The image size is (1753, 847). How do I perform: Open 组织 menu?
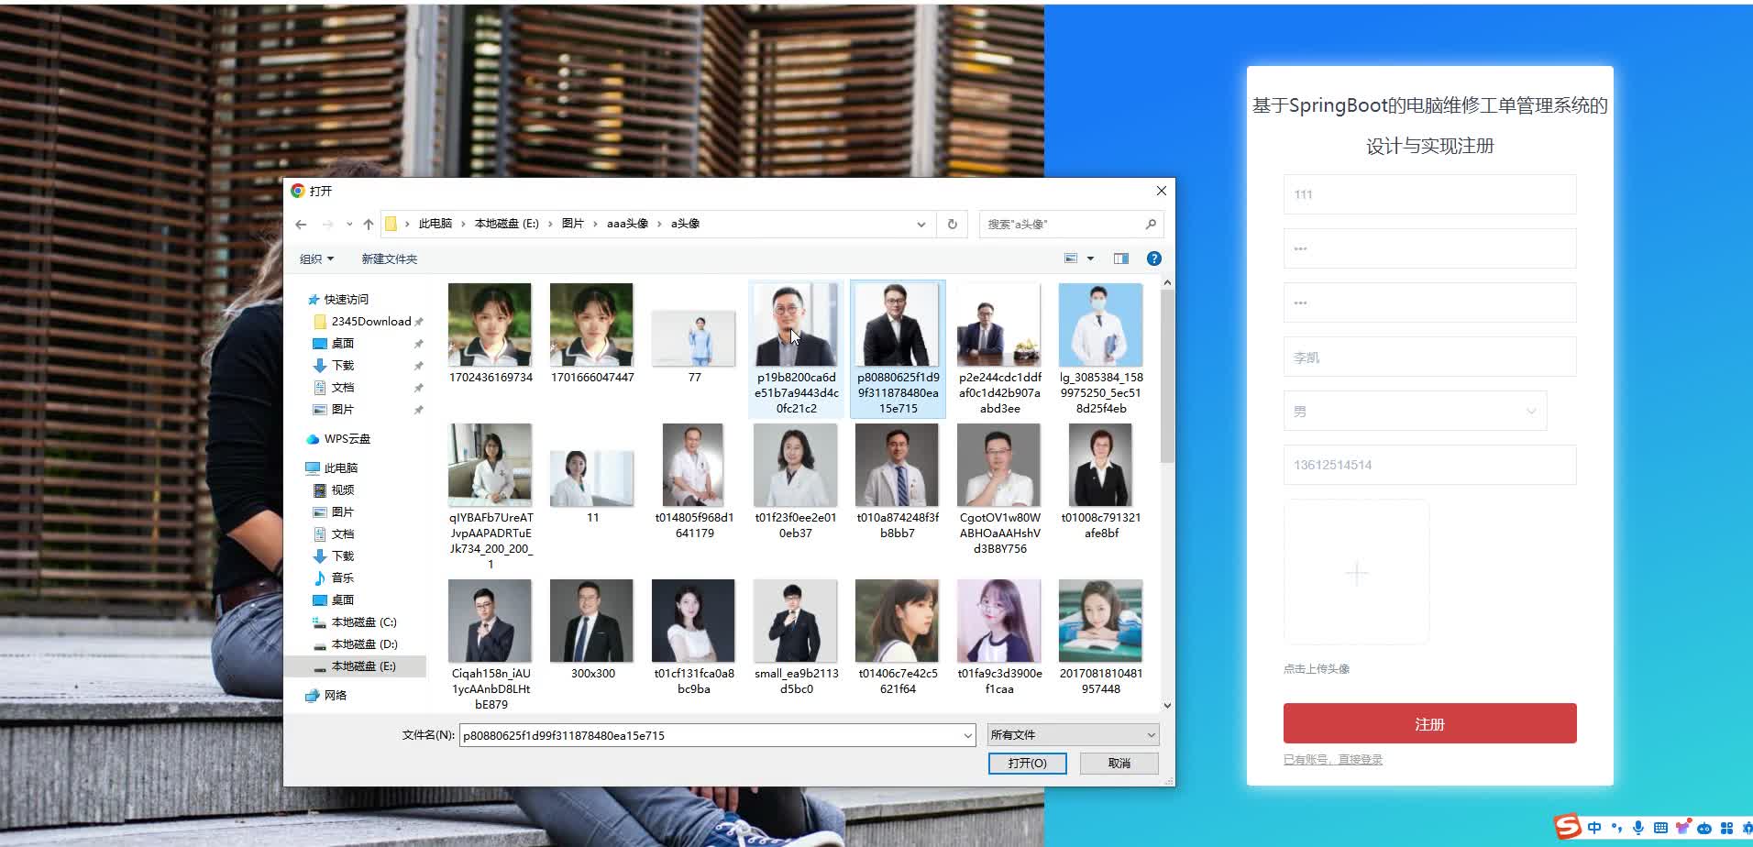click(316, 258)
